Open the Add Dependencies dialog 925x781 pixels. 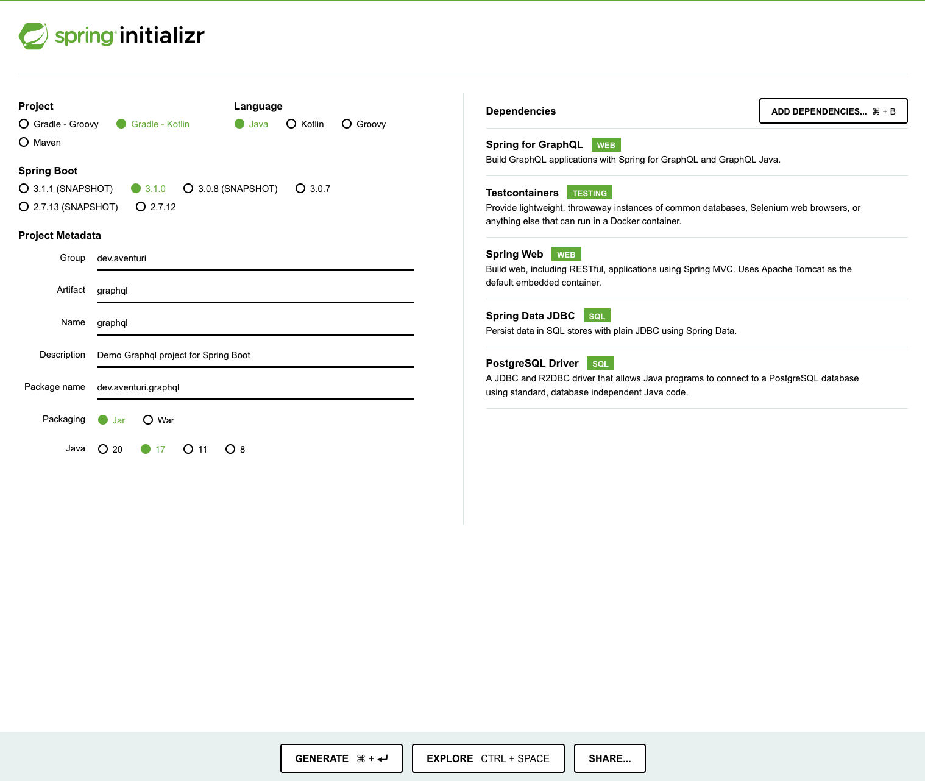pyautogui.click(x=833, y=111)
